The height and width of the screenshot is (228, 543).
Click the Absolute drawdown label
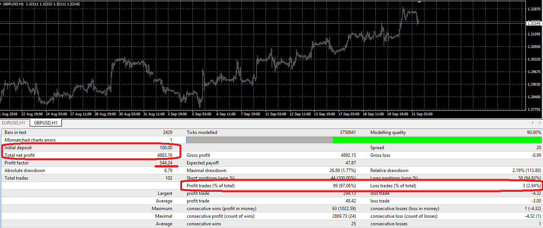[25, 171]
